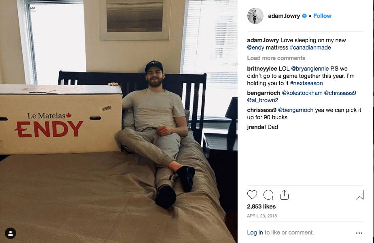Image resolution: width=374 pixels, height=243 pixels.
Task: Click the verified badge next to adam.lowry
Action: coord(304,16)
